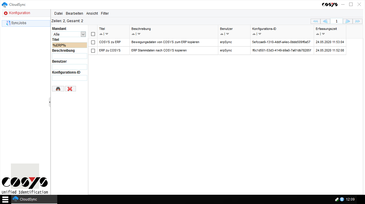Go to next page with right arrow icon

tap(348, 21)
